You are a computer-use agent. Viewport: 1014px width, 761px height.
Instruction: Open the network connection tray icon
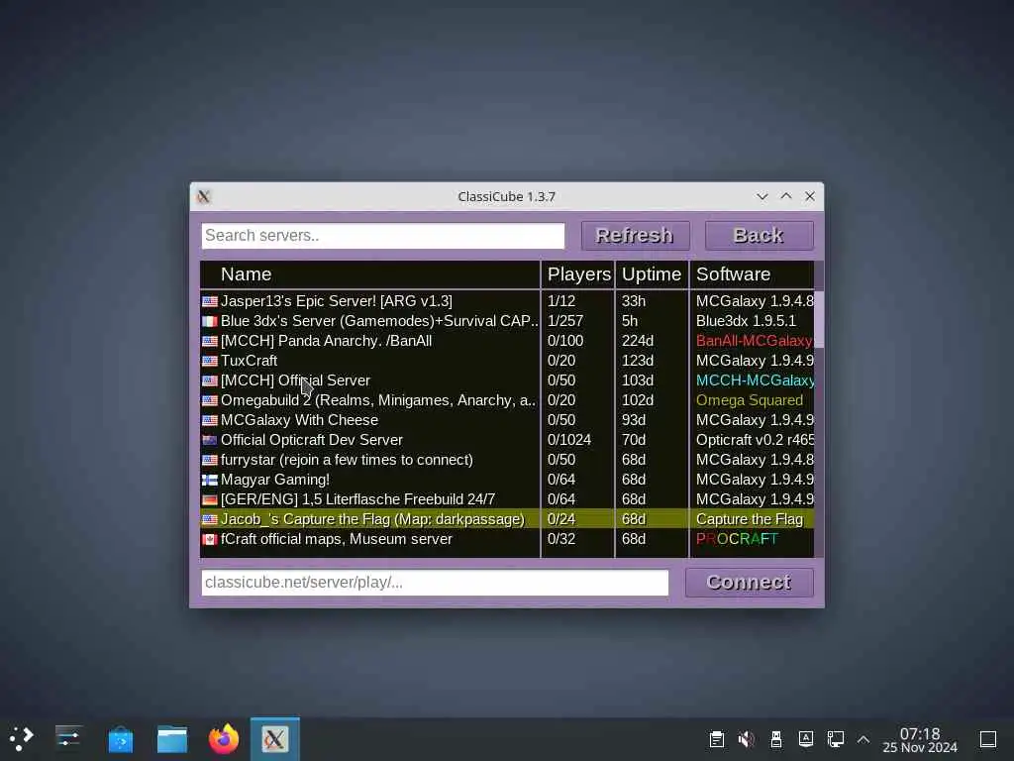(836, 739)
